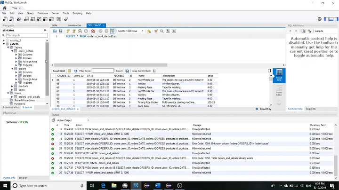Open SQL script file toolbar icon
This screenshot has width=339, height=190.
pos(12,19)
